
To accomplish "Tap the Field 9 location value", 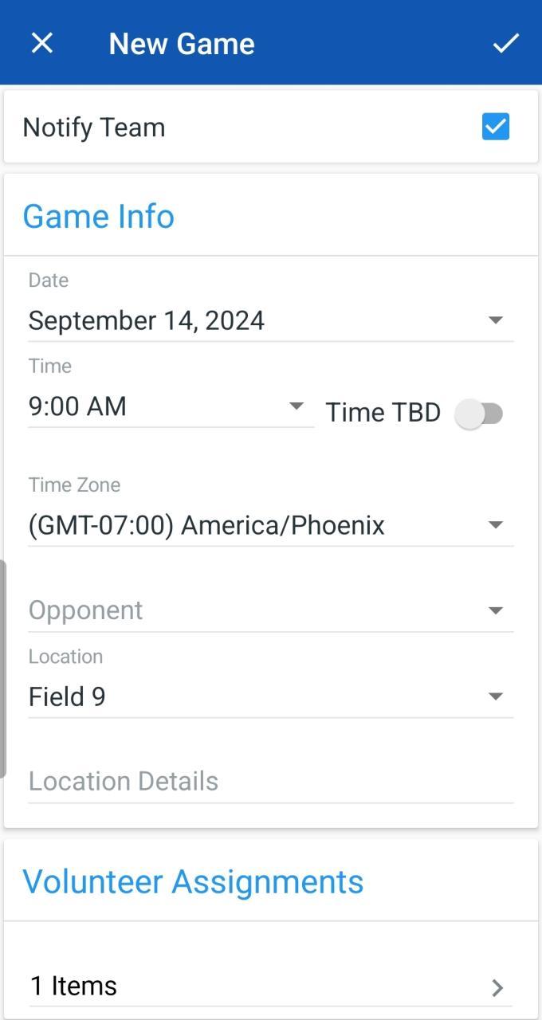I will click(x=67, y=696).
